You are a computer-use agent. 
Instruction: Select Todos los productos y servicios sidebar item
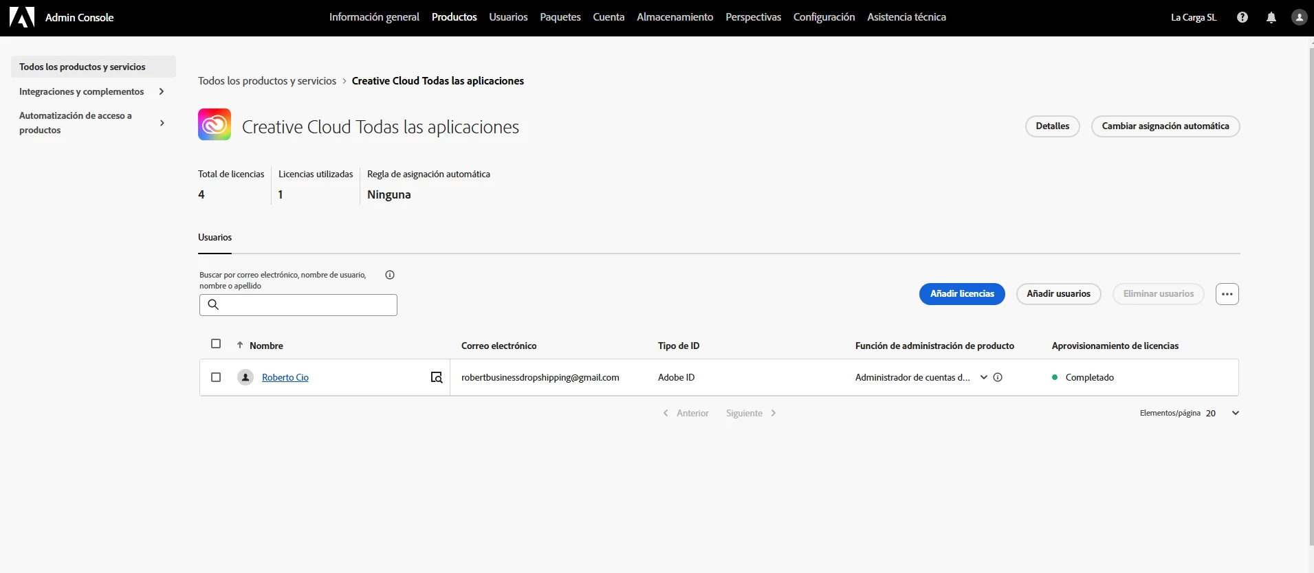(x=93, y=67)
